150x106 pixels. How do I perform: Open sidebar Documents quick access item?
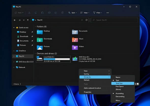[24, 41]
